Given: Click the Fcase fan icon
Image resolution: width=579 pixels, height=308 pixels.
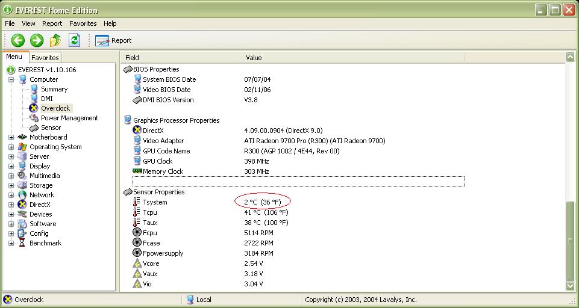Looking at the screenshot, I should (137, 243).
